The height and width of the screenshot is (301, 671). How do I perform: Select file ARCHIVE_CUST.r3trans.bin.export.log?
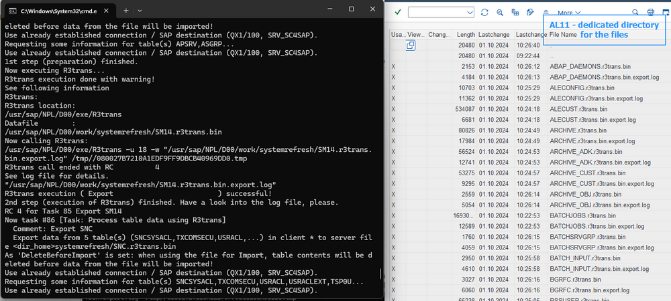(602, 184)
